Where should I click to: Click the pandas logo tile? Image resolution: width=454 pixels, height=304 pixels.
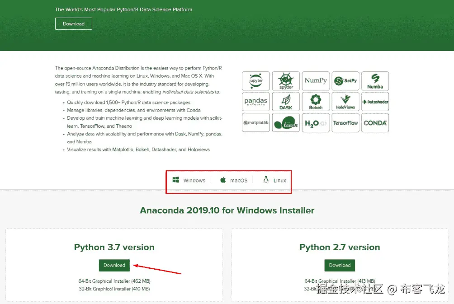coord(255,102)
